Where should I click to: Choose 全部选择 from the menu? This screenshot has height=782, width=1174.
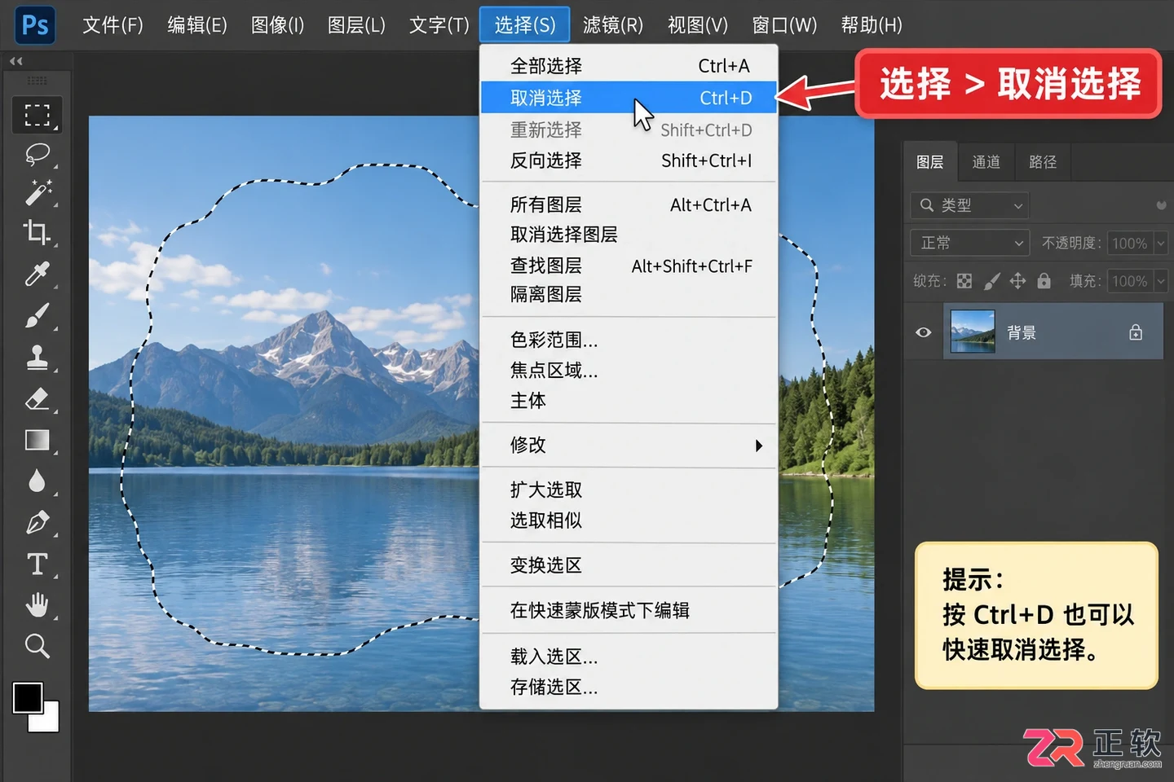pyautogui.click(x=629, y=66)
